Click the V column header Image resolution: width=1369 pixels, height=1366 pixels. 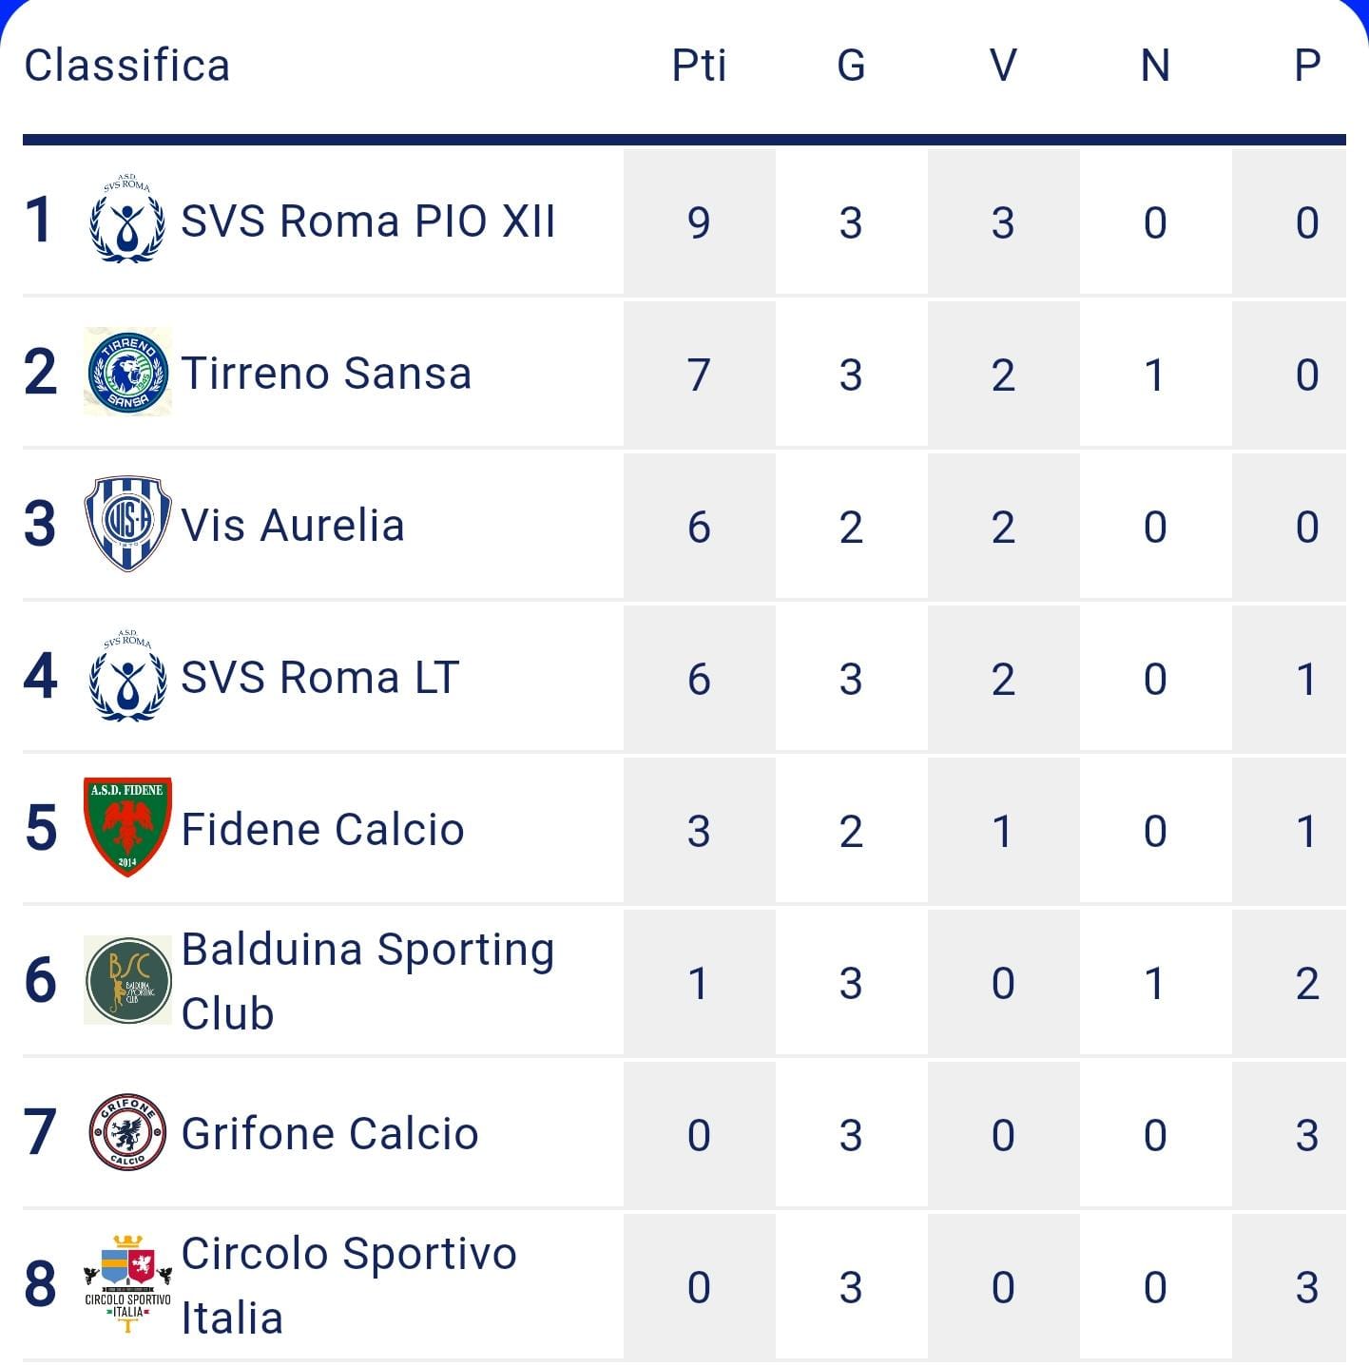pyautogui.click(x=1003, y=66)
